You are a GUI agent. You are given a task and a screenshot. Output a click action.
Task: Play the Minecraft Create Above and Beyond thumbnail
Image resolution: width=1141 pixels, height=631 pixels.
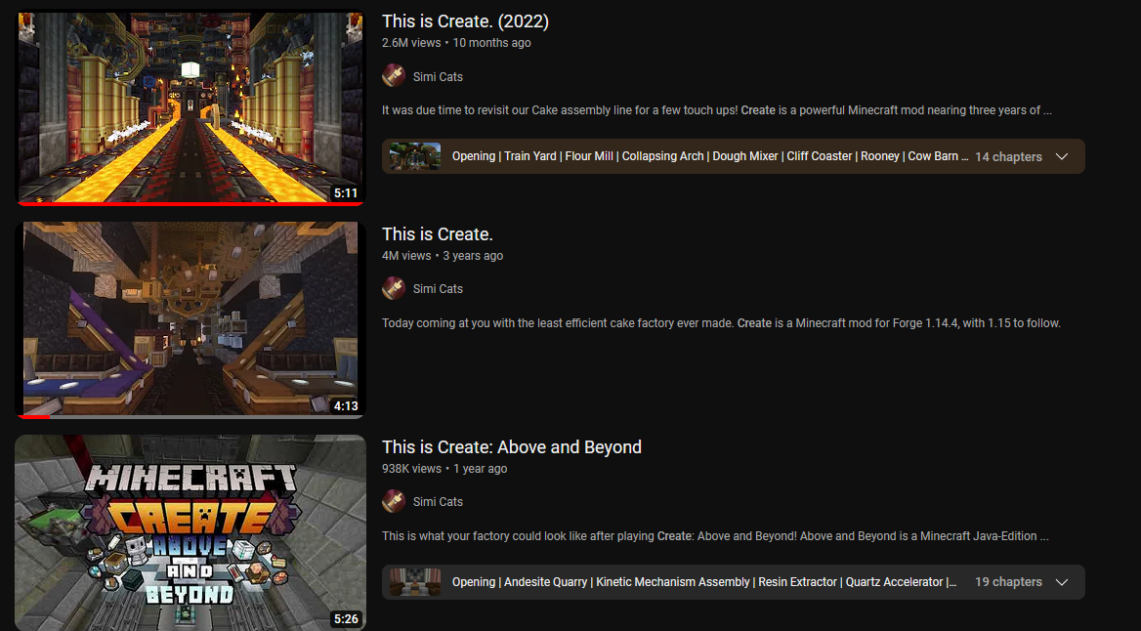[x=190, y=532]
